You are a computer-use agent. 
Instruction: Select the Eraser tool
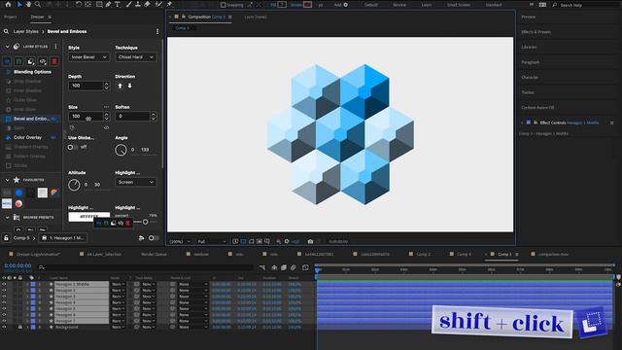[147, 4]
